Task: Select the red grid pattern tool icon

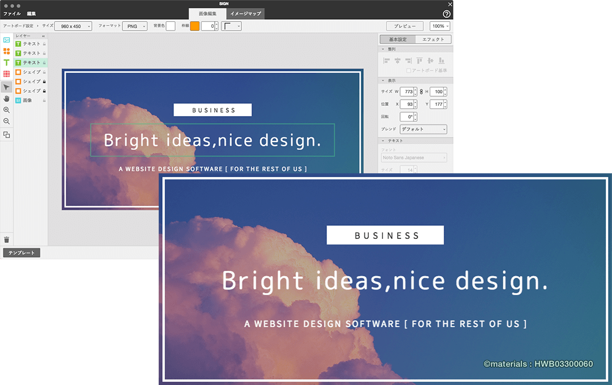Action: tap(7, 74)
